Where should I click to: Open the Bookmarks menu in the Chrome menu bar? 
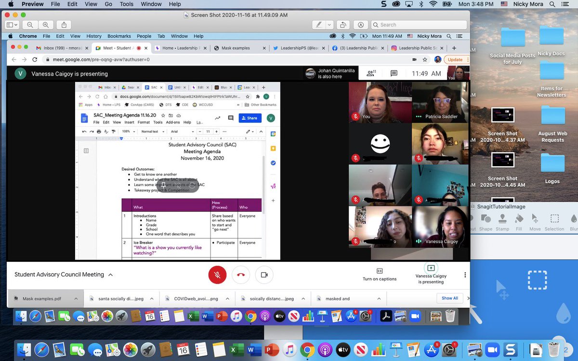click(x=119, y=36)
